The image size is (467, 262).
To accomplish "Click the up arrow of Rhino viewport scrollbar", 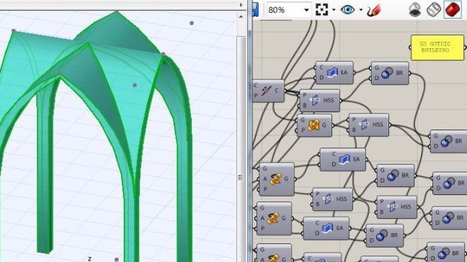I will pyautogui.click(x=241, y=17).
